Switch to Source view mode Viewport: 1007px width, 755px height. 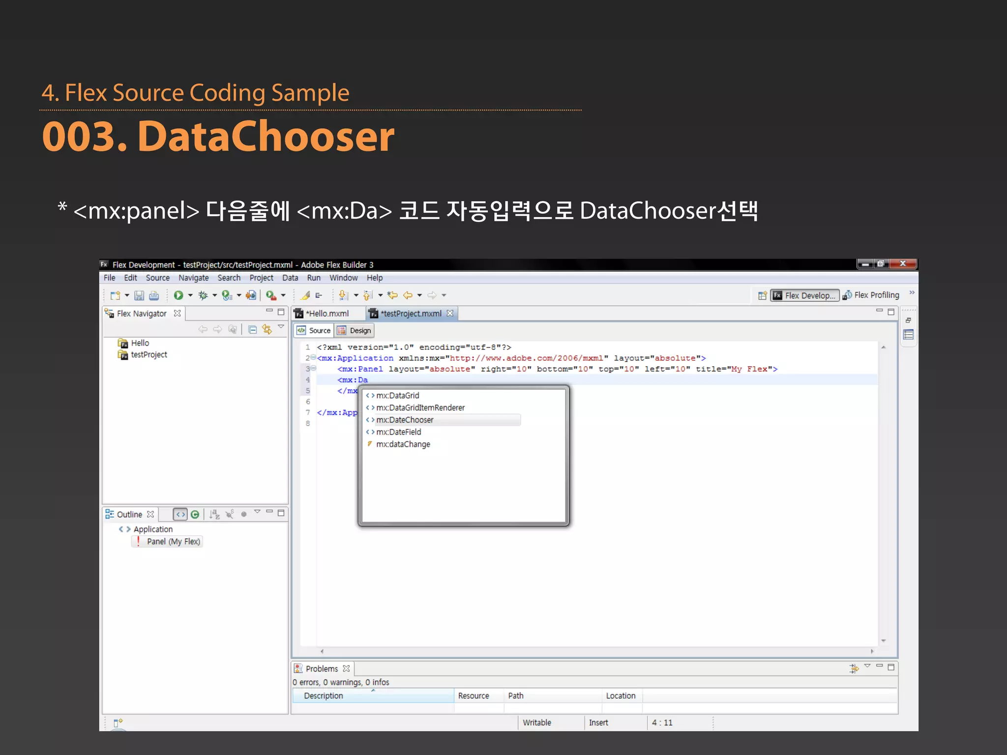point(314,331)
